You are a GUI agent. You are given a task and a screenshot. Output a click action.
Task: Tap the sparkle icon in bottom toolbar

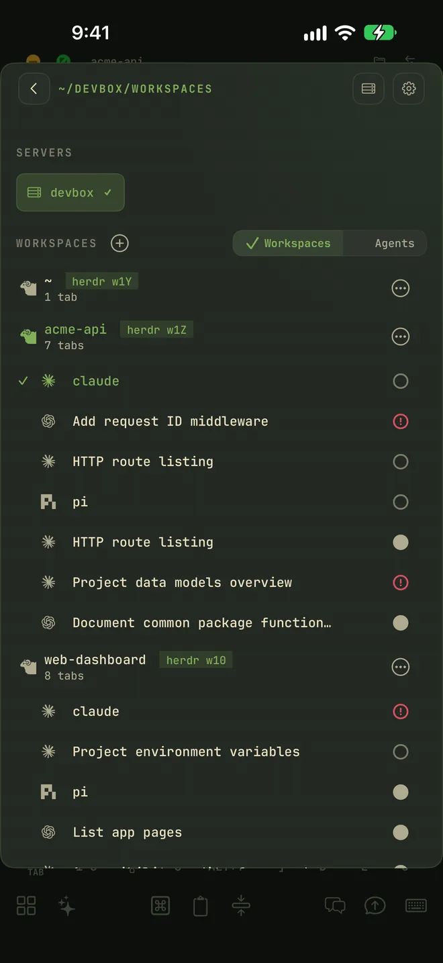[x=66, y=906]
